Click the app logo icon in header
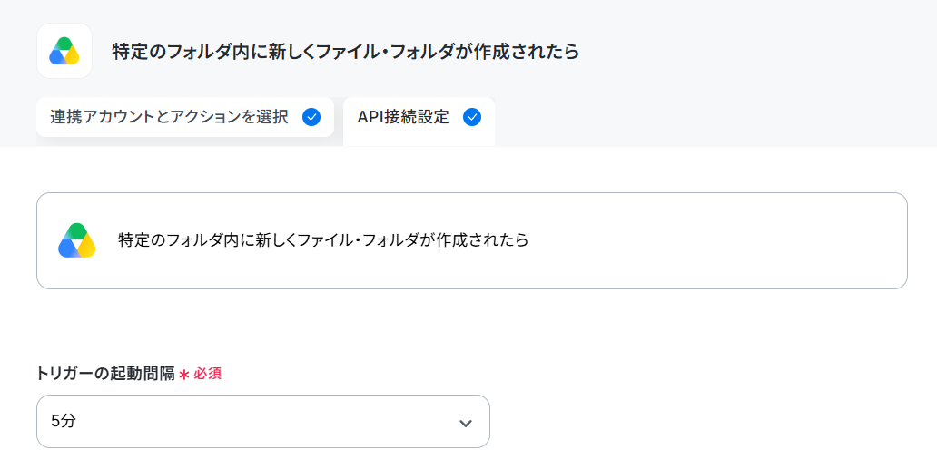 point(64,51)
